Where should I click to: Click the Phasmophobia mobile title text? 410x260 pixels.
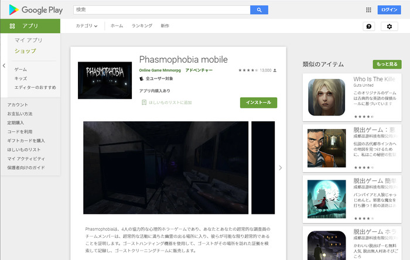click(x=183, y=60)
